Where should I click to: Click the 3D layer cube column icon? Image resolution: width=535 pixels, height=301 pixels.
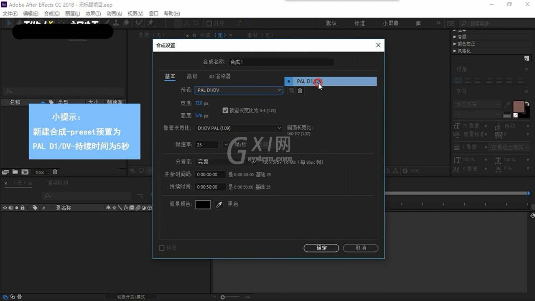[150, 208]
